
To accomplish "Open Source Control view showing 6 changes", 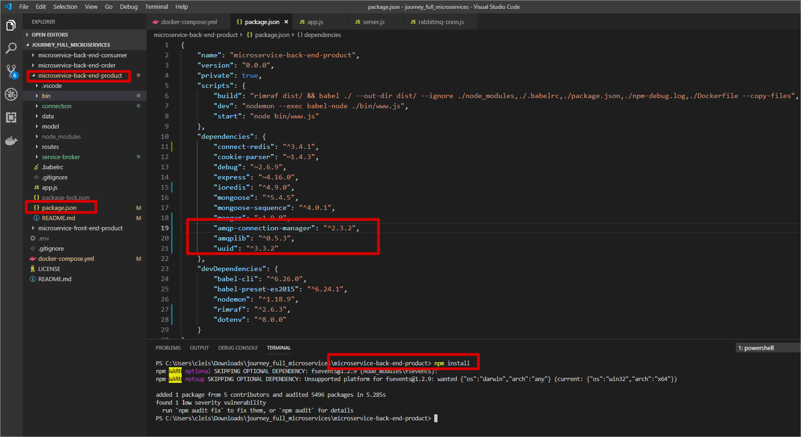I will coord(11,71).
